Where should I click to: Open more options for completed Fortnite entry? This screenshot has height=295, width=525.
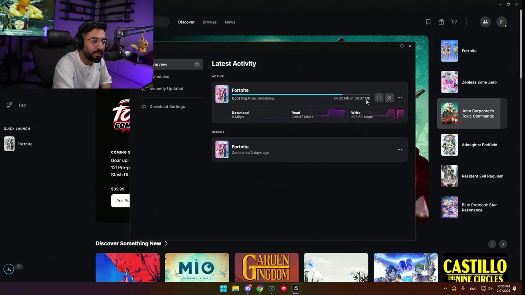(x=399, y=150)
